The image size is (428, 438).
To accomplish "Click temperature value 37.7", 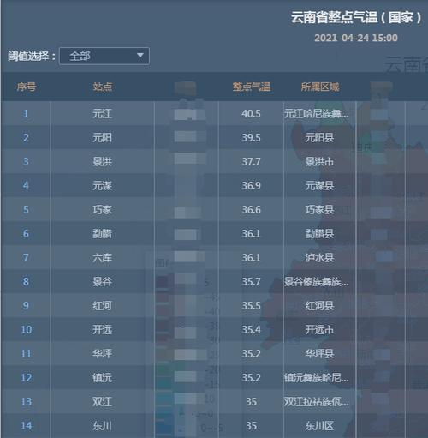I will click(251, 162).
